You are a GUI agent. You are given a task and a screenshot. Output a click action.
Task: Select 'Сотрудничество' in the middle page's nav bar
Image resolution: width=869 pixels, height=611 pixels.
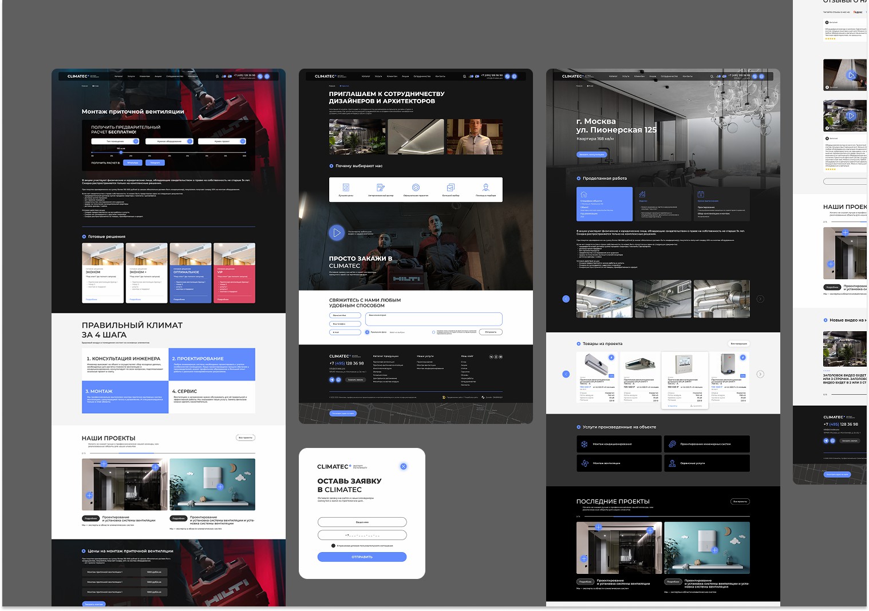[x=422, y=76]
